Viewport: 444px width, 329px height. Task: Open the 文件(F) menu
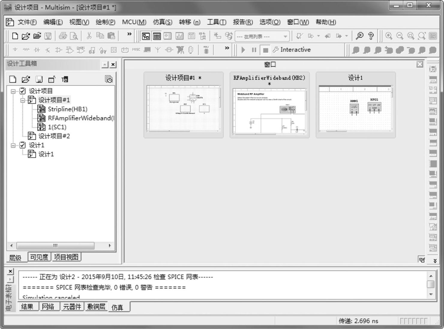[27, 22]
